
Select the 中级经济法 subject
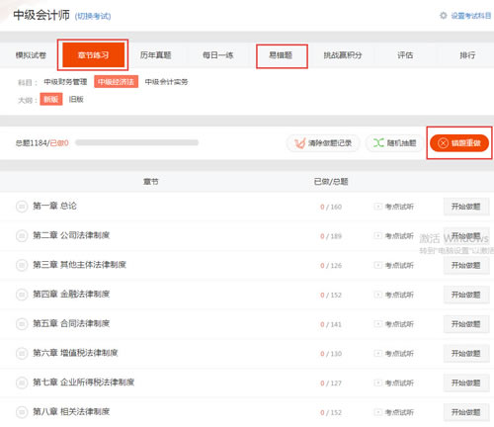pos(116,82)
